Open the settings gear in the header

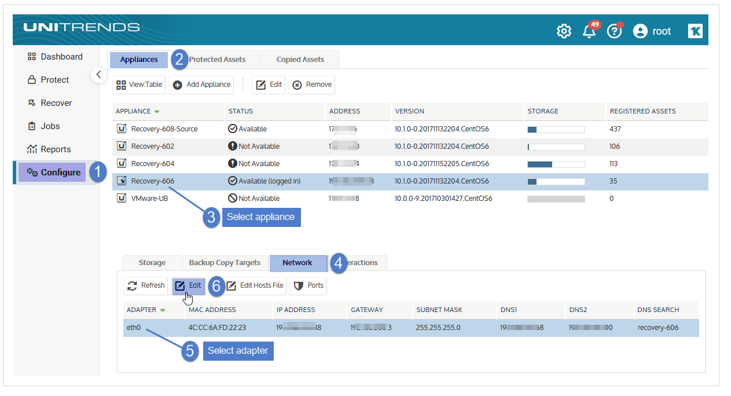pyautogui.click(x=564, y=31)
